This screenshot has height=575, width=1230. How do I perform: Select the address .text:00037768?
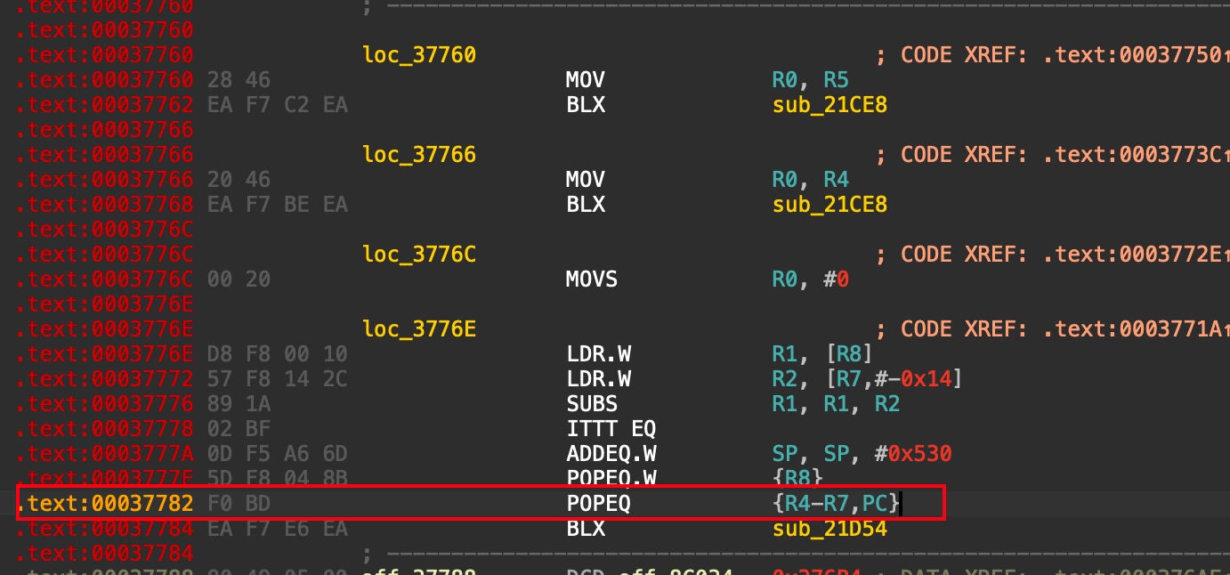[x=105, y=205]
